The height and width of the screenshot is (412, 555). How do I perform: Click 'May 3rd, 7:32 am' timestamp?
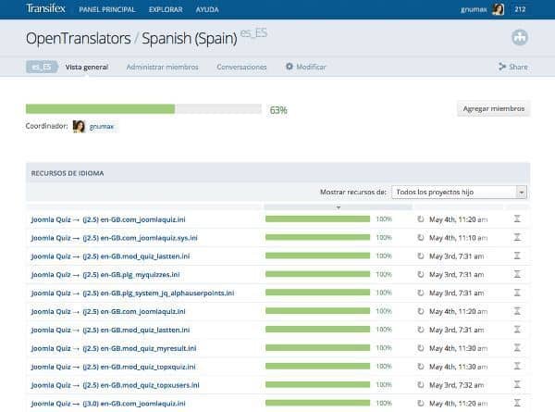point(457,385)
